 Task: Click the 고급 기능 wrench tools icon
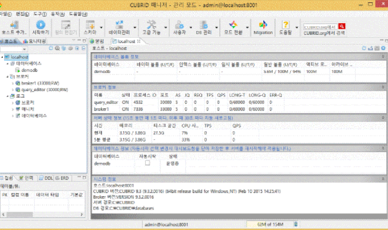coord(151,25)
